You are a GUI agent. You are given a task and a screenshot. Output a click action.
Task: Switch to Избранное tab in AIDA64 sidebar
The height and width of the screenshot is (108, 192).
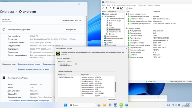tap(112, 11)
